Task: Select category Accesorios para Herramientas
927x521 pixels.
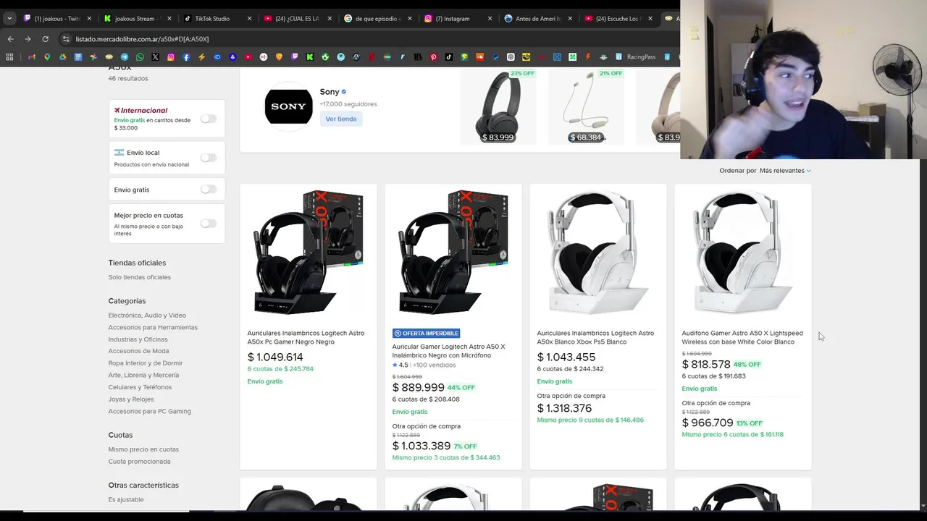Action: (x=153, y=327)
